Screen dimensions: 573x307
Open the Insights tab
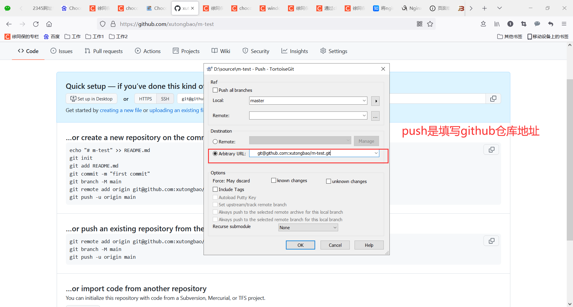click(295, 51)
